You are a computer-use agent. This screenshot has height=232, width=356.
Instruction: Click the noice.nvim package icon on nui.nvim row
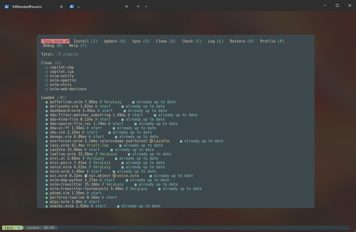[114, 176]
